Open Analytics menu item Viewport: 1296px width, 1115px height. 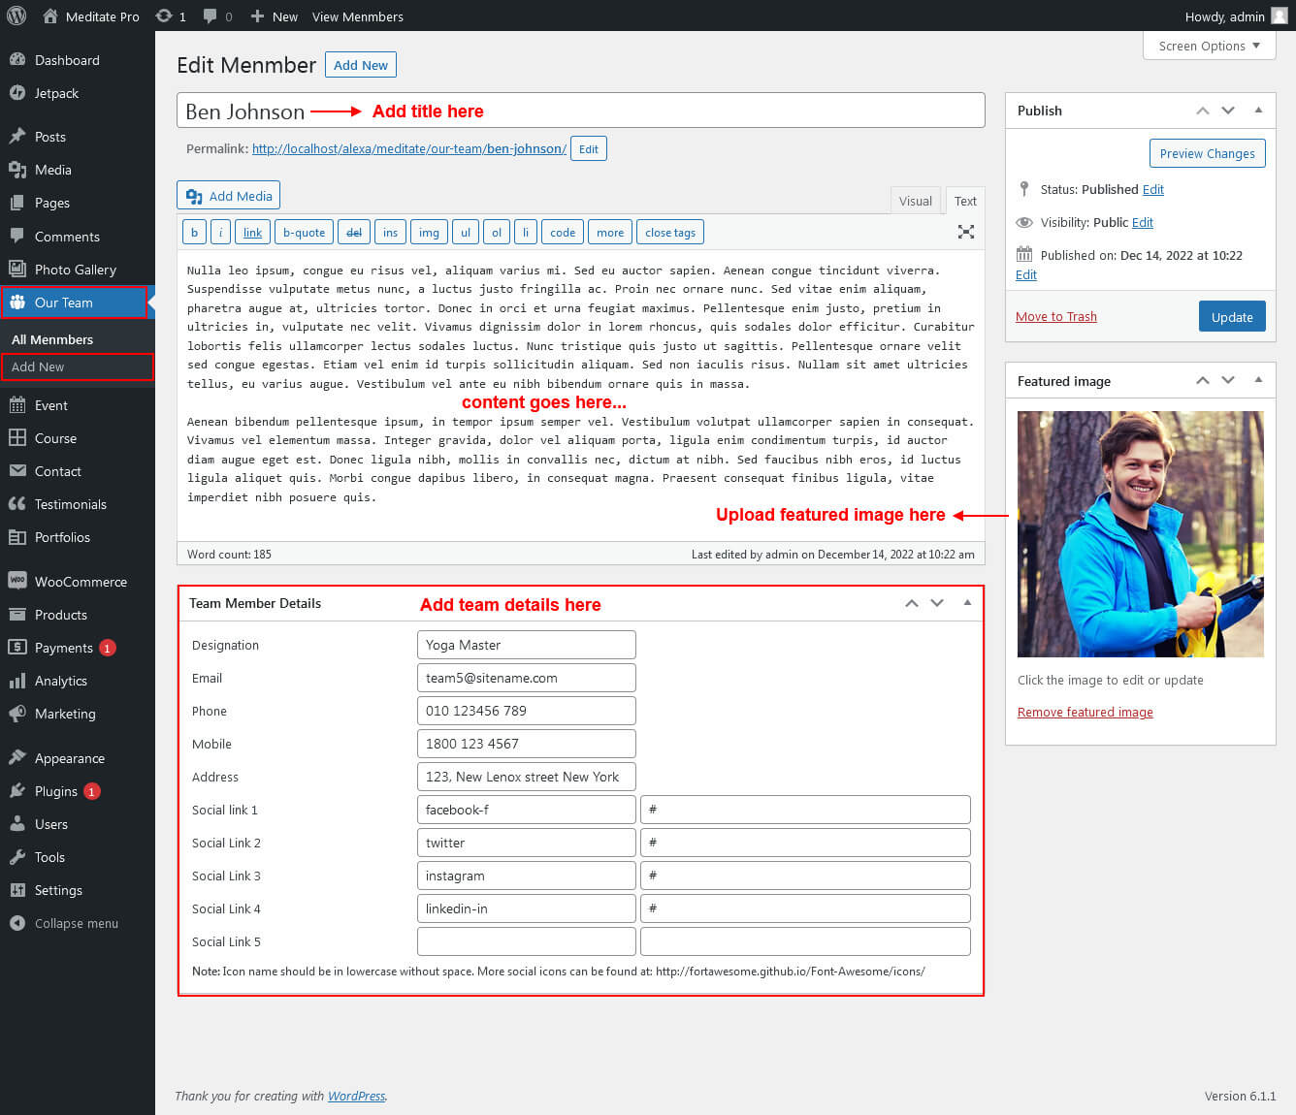(x=78, y=681)
